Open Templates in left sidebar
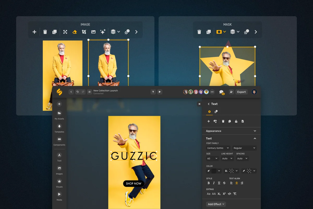Image resolution: width=313 pixels, height=209 pixels. point(59,128)
